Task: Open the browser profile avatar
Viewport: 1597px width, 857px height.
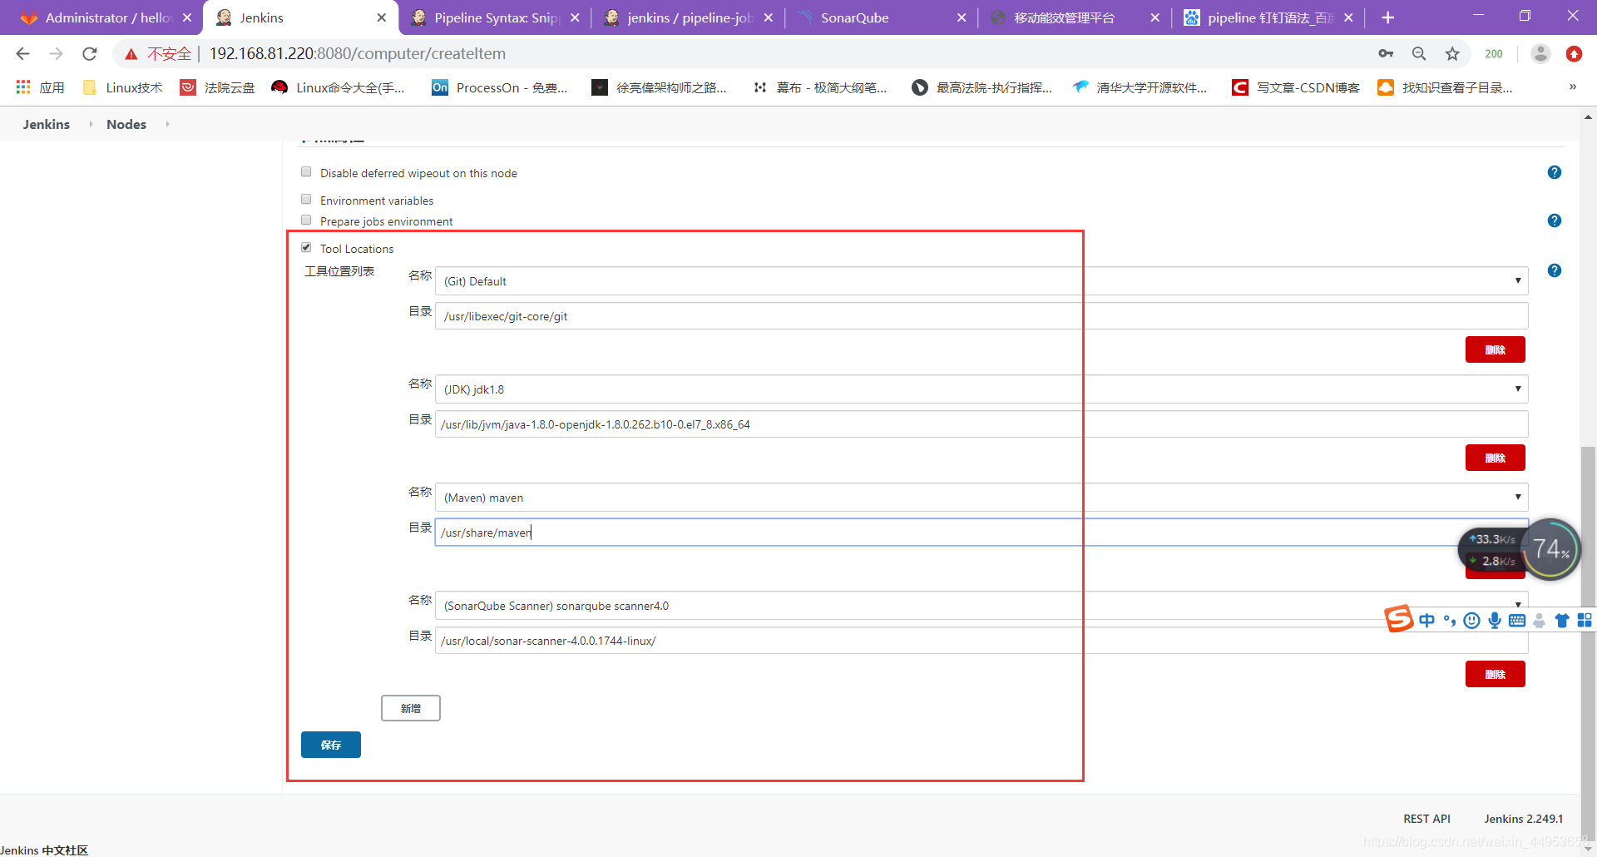Action: coord(1540,54)
